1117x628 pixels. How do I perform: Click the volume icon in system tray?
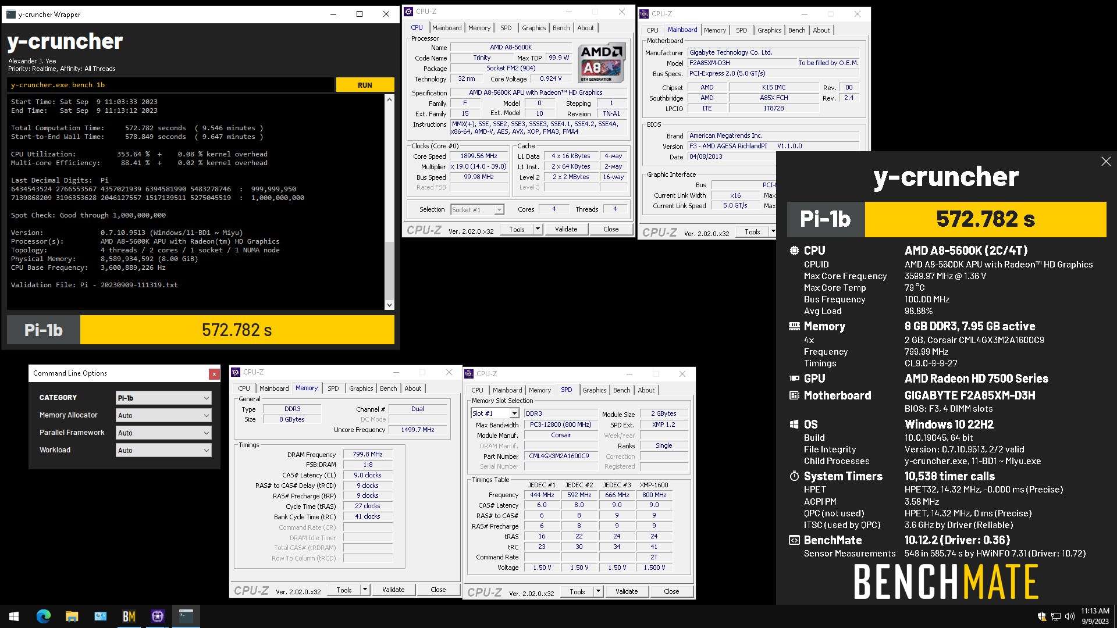point(1069,616)
